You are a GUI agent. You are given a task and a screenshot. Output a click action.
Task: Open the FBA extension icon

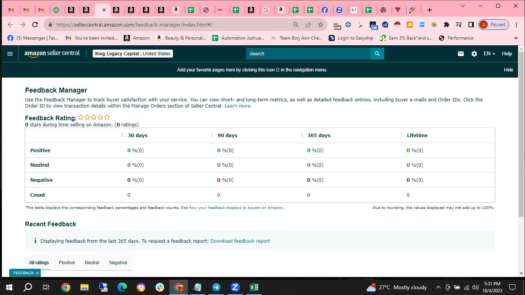(422, 25)
